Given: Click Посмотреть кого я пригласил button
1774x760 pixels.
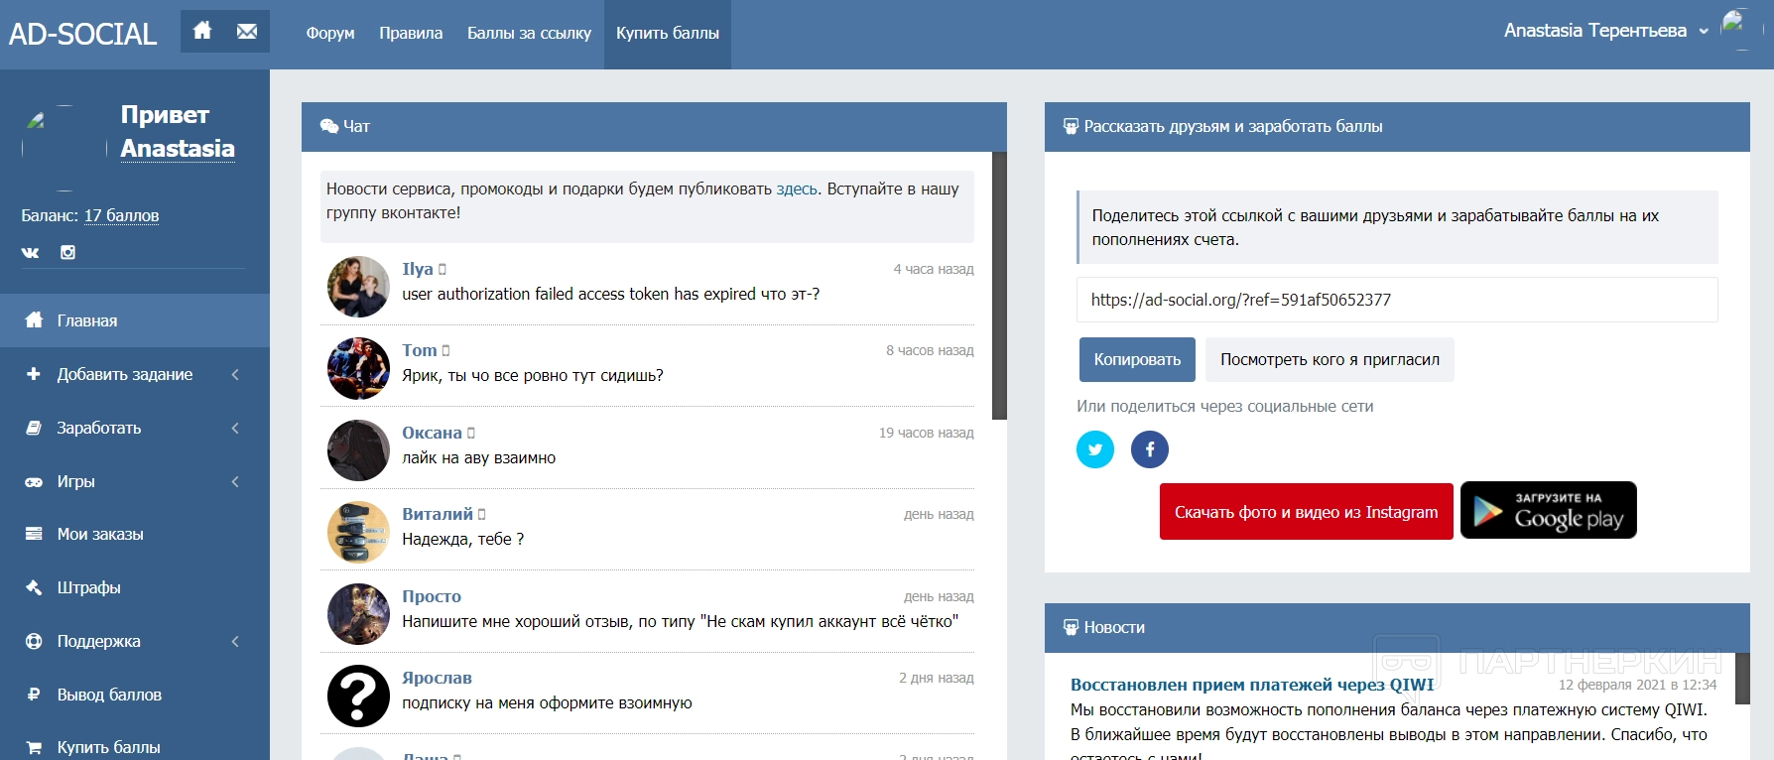Looking at the screenshot, I should 1330,359.
